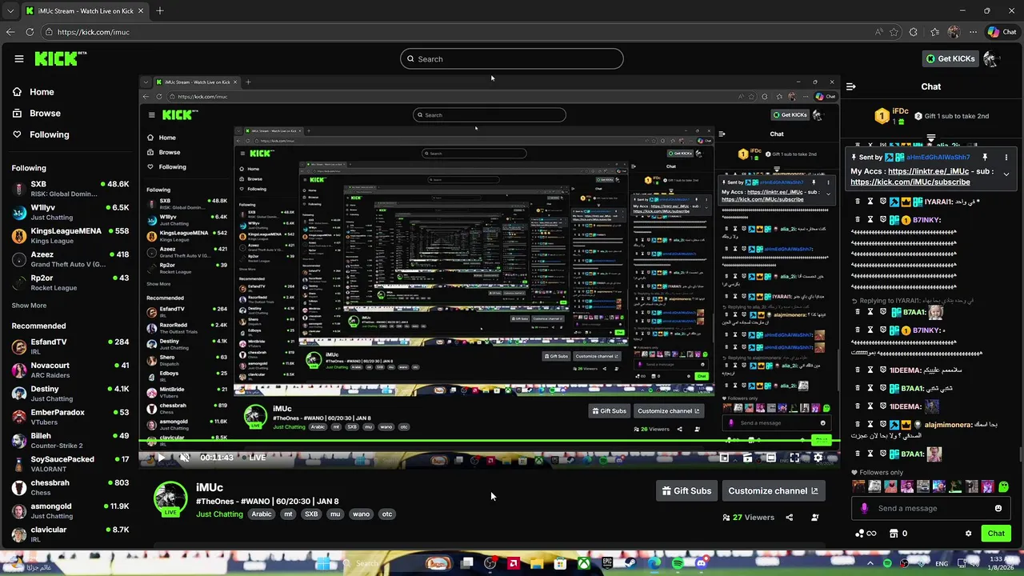Toggle theater mode on the player
Image resolution: width=1024 pixels, height=576 pixels.
pyautogui.click(x=770, y=458)
